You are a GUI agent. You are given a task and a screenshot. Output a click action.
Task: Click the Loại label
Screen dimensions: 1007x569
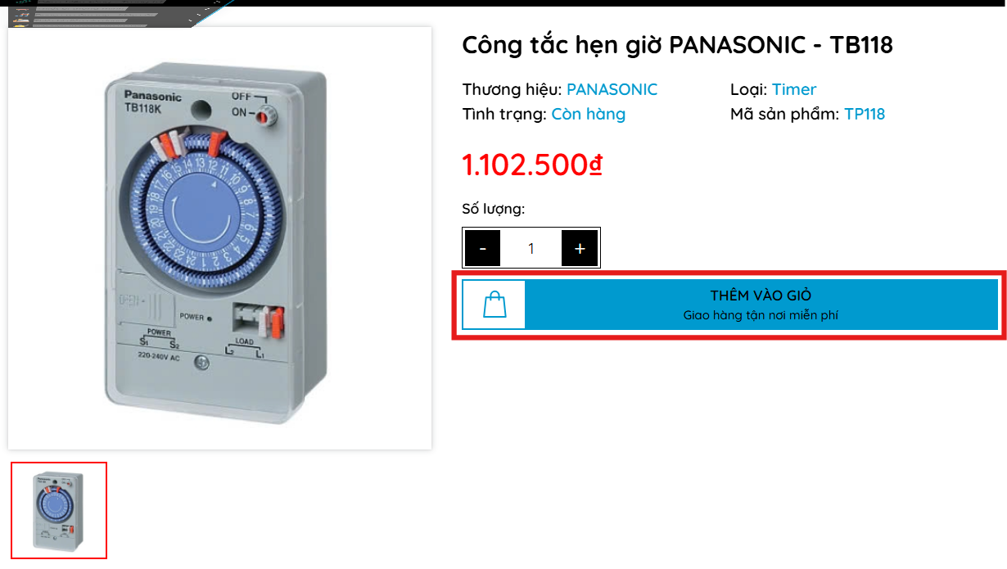tap(748, 89)
